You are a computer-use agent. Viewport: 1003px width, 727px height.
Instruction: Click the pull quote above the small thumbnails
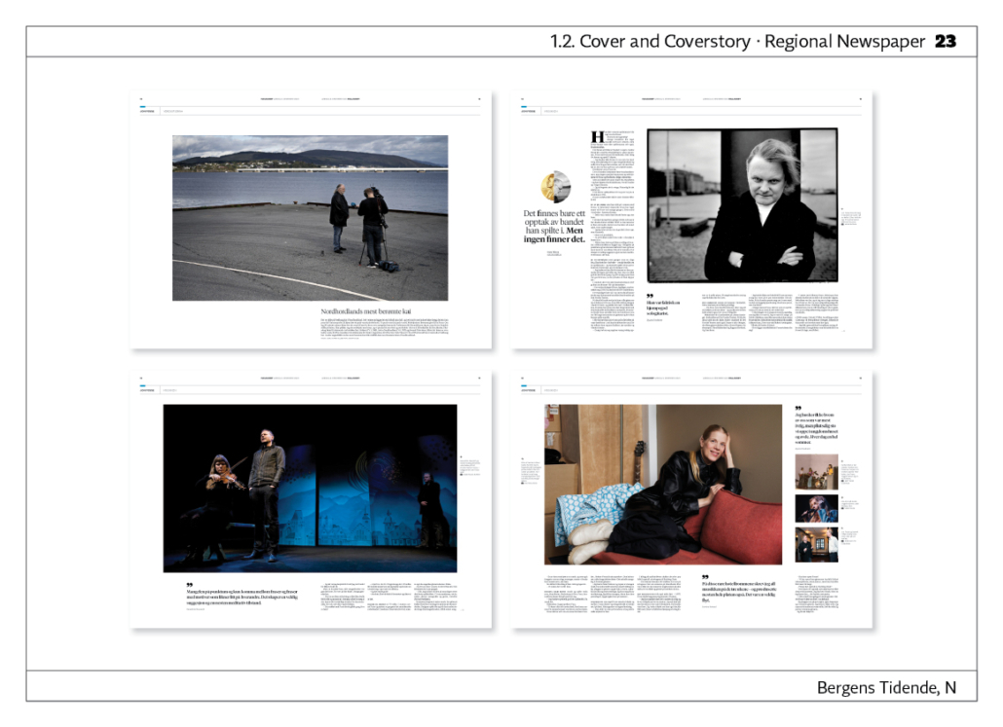click(x=816, y=428)
